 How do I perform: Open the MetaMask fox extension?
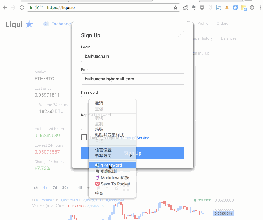click(x=227, y=7)
